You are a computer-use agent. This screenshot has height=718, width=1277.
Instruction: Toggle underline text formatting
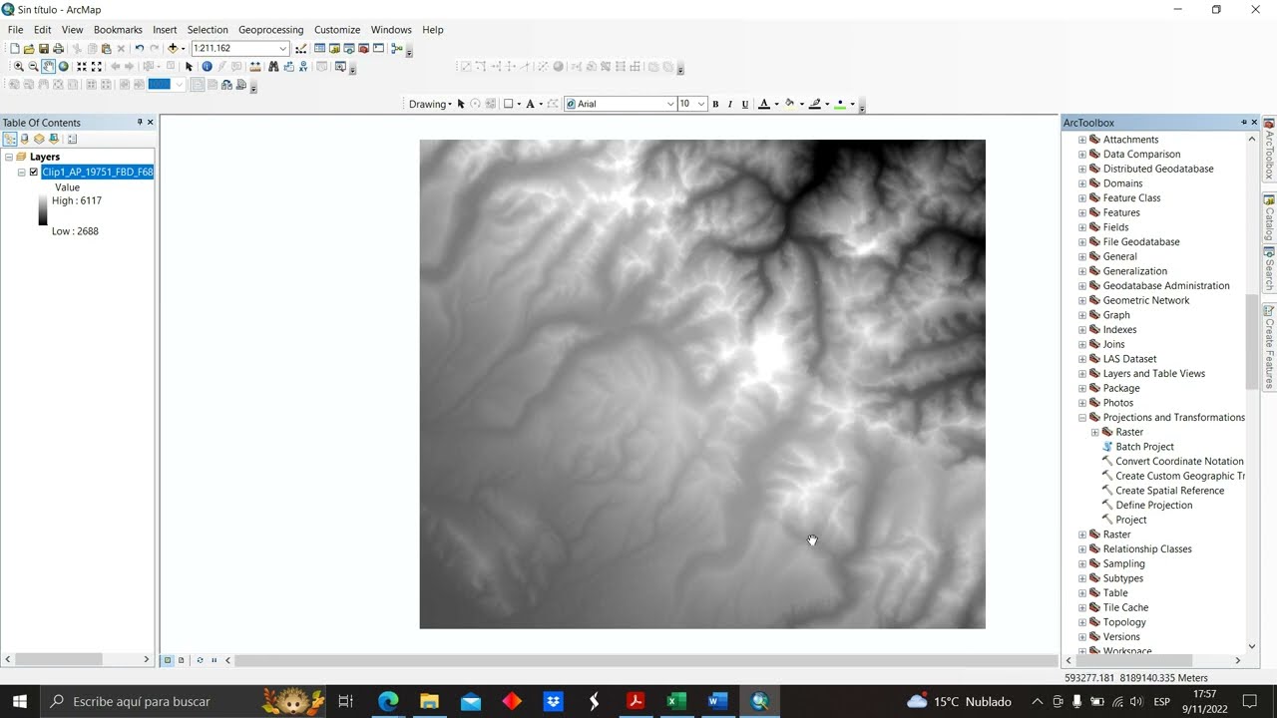pos(744,104)
